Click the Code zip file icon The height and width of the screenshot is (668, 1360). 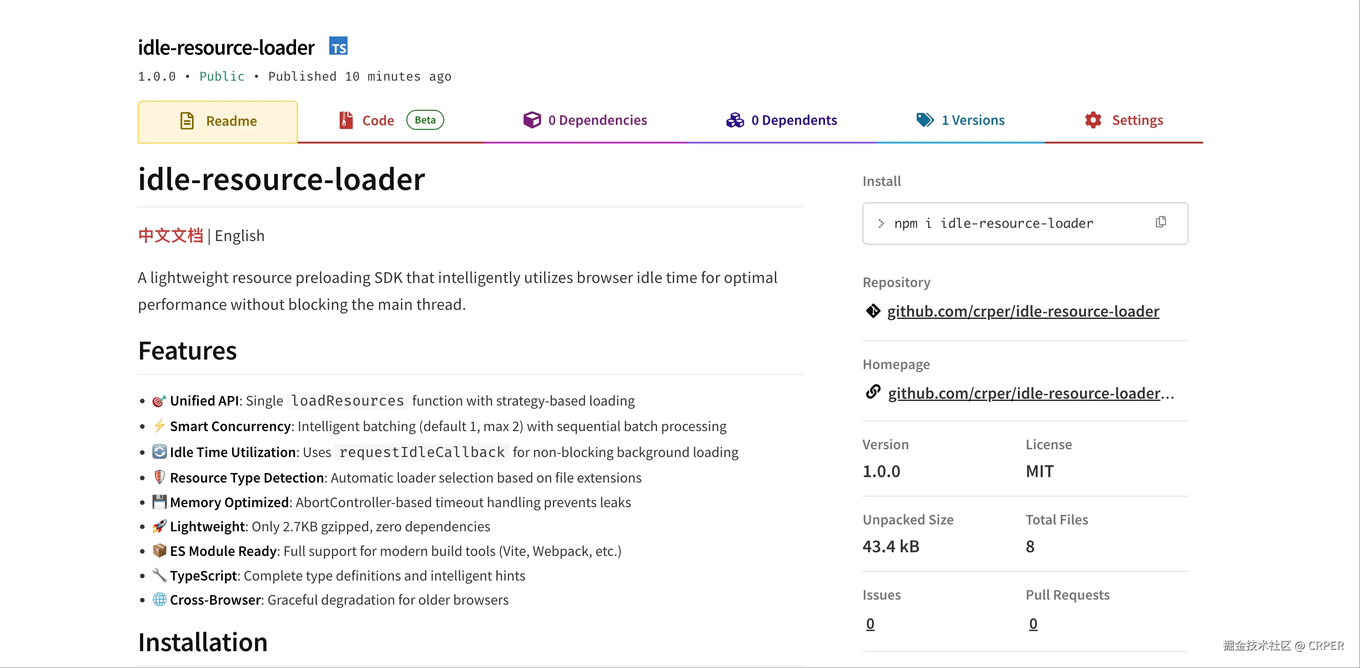(x=346, y=120)
